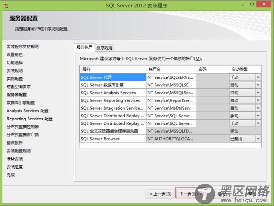Select the SQL Server Integration Service row
Viewport: 274px width, 206px height.
click(113, 108)
